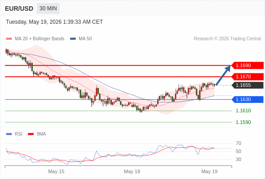The image size is (265, 179).
Task: Click the 1.1655 current price tag
Action: [247, 85]
